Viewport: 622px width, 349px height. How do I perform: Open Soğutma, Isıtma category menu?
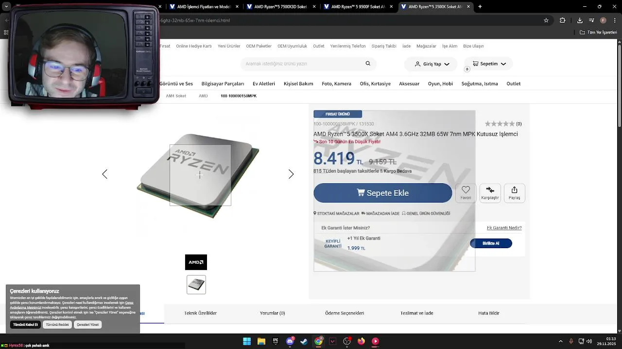tap(480, 84)
